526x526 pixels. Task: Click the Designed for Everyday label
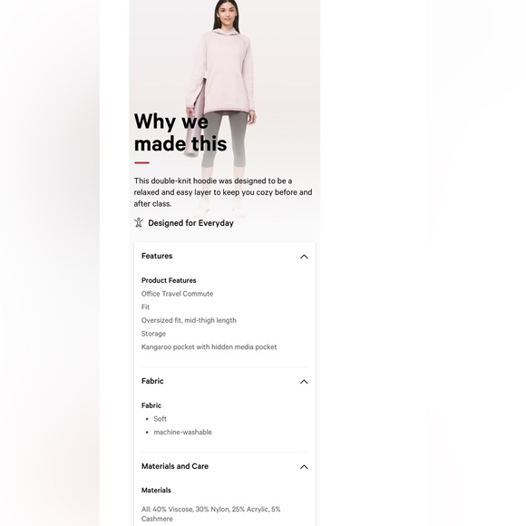[190, 223]
